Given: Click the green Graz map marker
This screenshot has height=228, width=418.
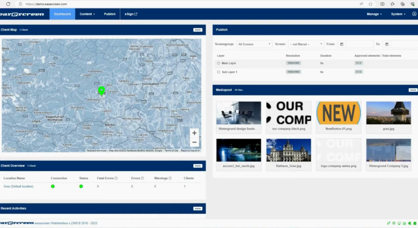Looking at the screenshot, I should tap(101, 90).
